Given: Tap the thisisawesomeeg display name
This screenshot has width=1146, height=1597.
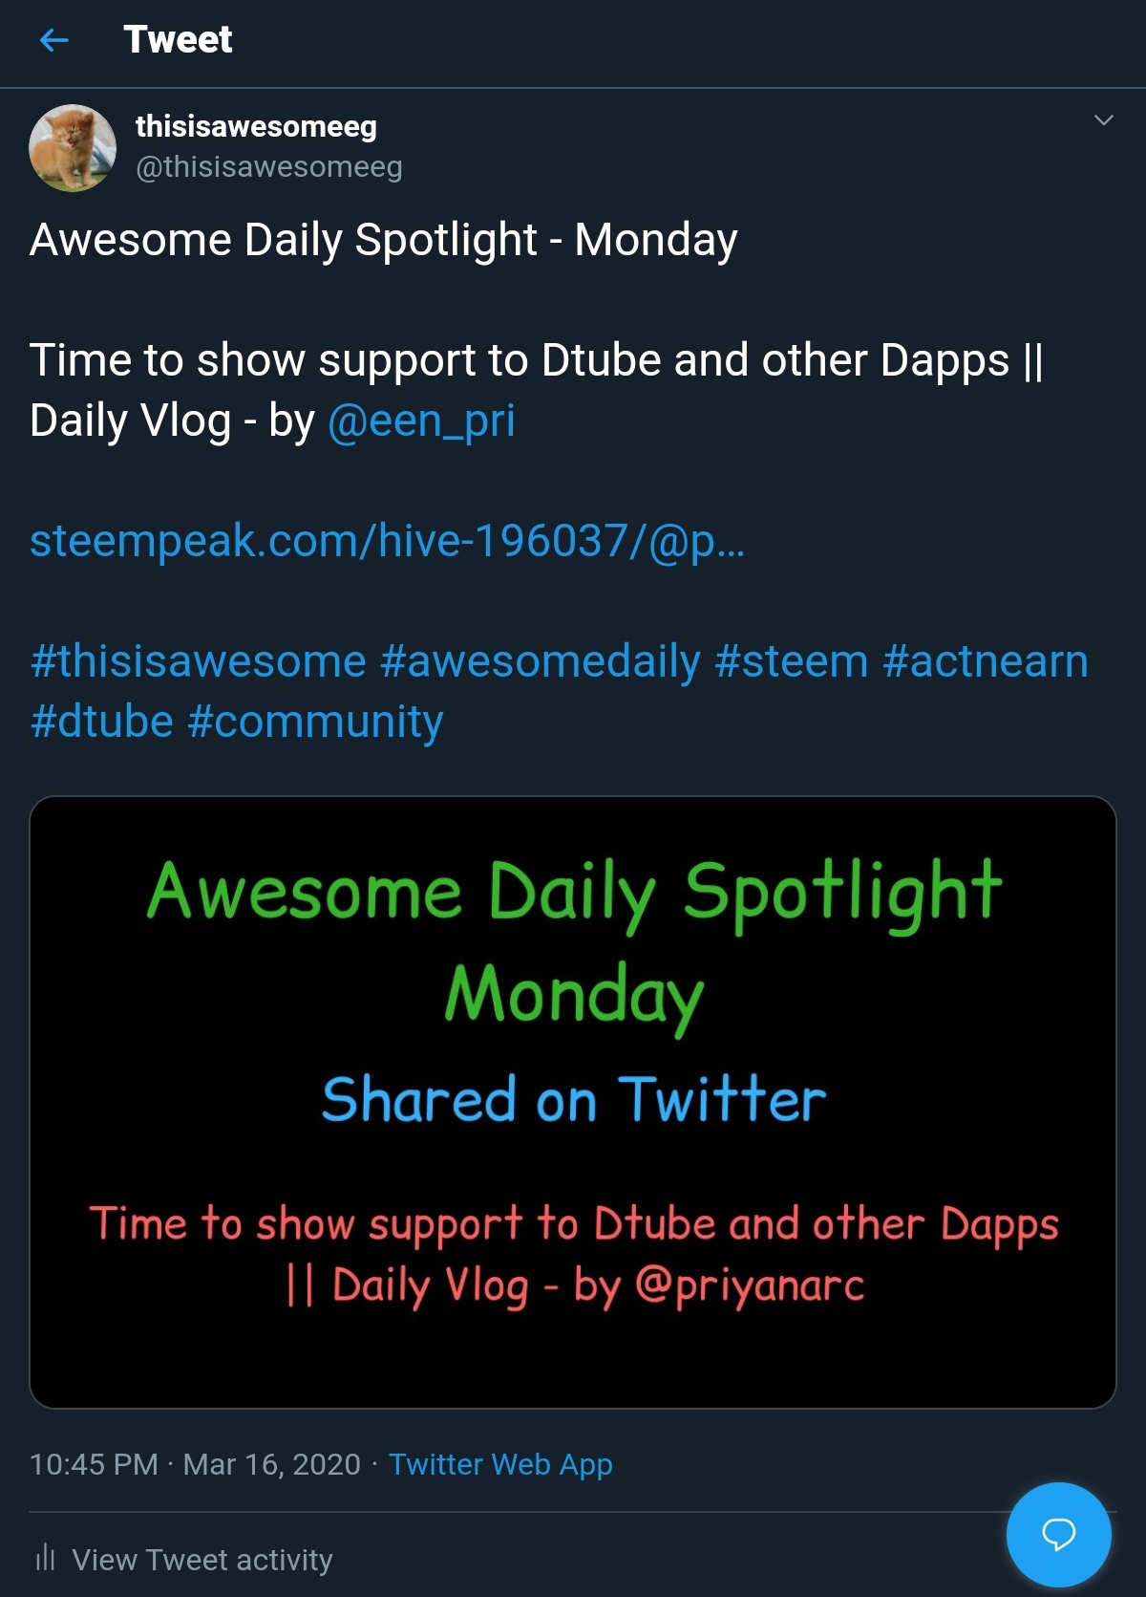Looking at the screenshot, I should (x=256, y=126).
